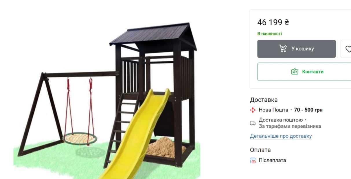Click the green «В наявності» availability status

point(269,33)
